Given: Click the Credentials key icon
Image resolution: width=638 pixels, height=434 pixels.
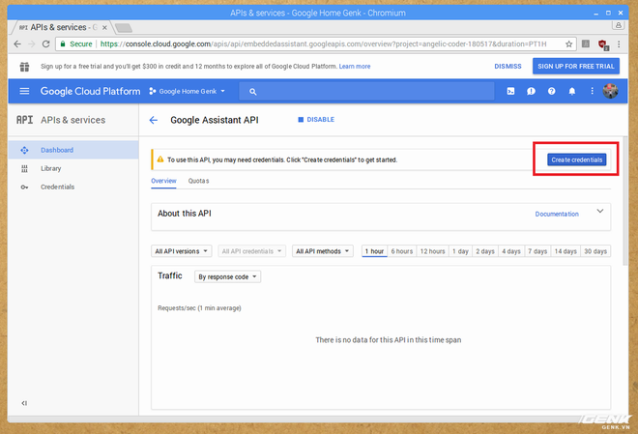Looking at the screenshot, I should (x=24, y=188).
